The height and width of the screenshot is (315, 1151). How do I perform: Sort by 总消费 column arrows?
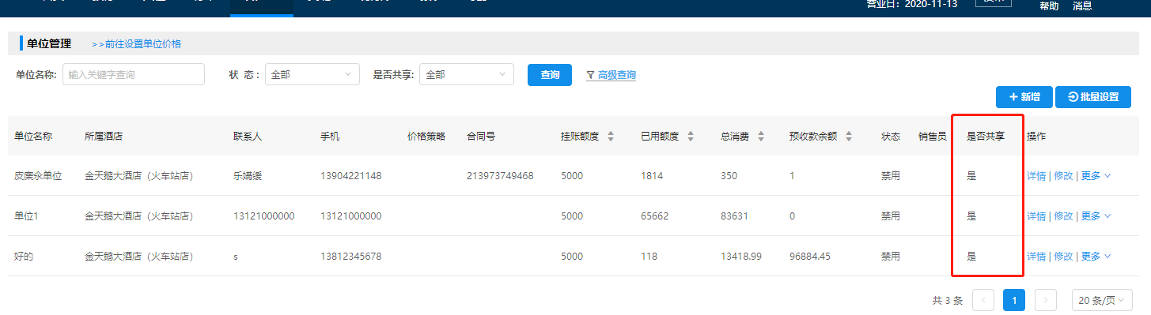point(761,136)
